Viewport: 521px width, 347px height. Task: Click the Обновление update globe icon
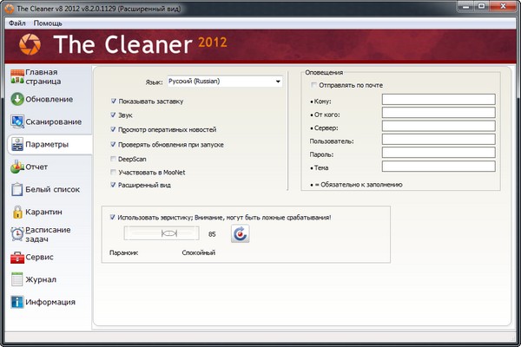(x=16, y=99)
